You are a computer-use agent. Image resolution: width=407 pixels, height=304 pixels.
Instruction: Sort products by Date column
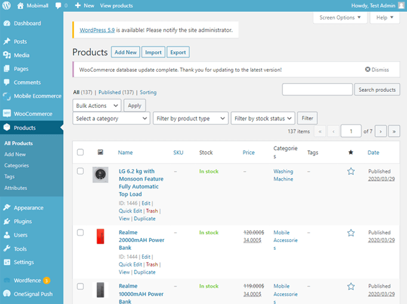point(373,153)
